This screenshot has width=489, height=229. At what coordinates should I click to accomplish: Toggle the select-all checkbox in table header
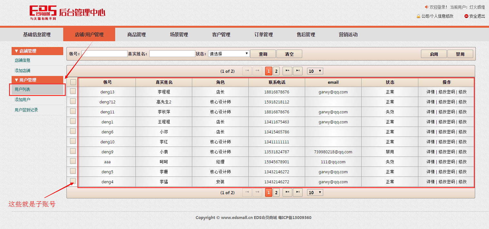point(73,82)
